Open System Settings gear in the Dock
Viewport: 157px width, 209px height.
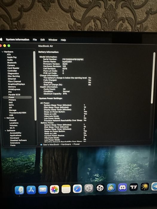click(89, 188)
